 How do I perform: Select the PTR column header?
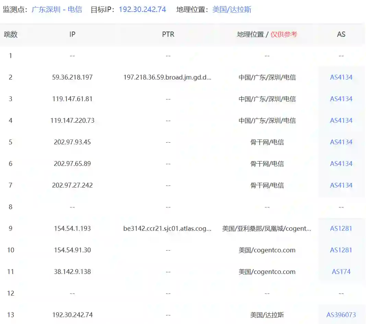pyautogui.click(x=168, y=34)
